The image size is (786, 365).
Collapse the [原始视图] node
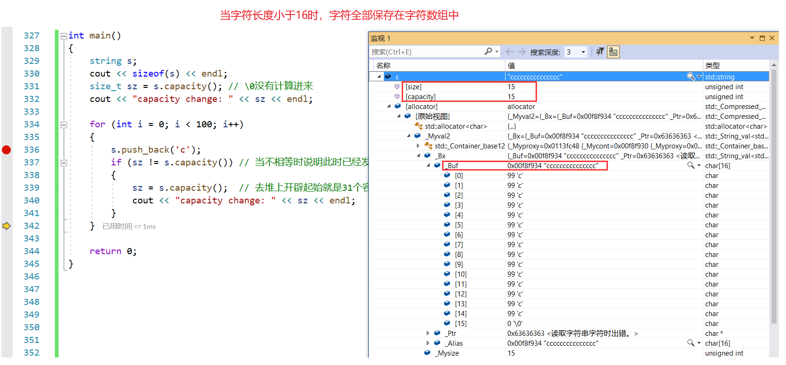click(x=399, y=116)
